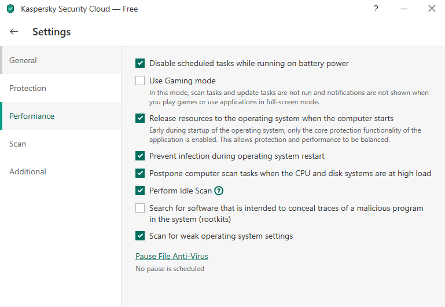The image size is (445, 307).
Task: Click the Kaspersky shield logo icon
Action: click(x=10, y=9)
